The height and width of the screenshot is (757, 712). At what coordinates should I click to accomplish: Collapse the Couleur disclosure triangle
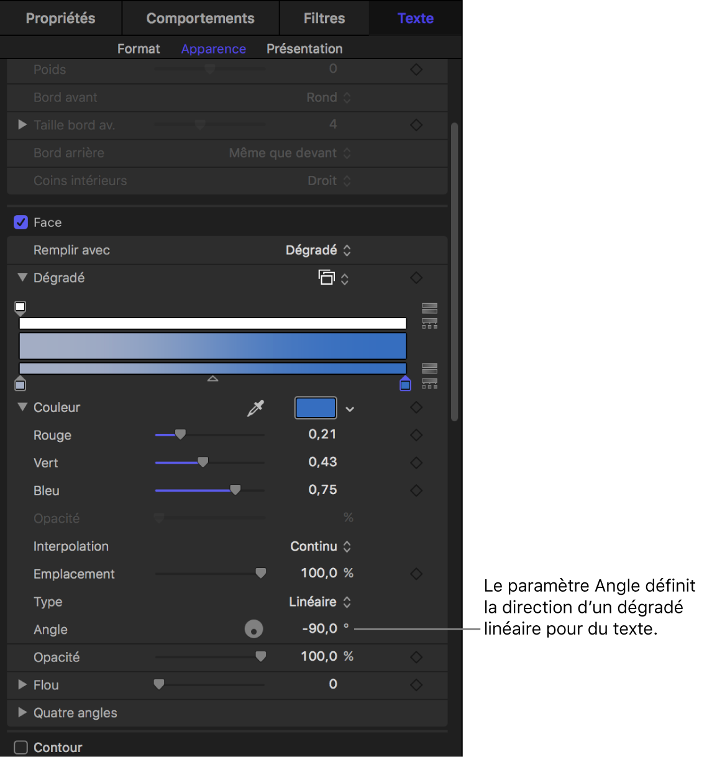[23, 407]
